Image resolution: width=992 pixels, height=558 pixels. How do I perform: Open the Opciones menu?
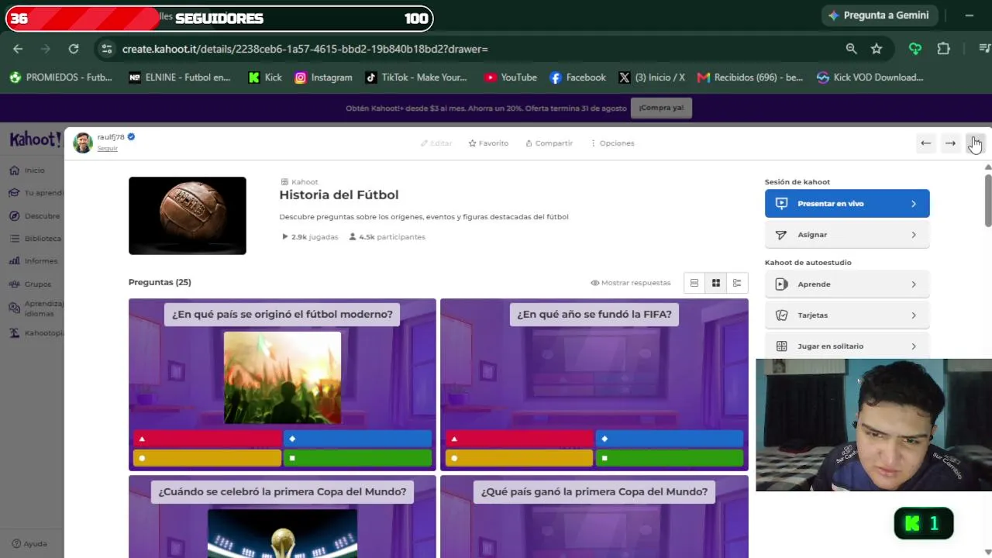tap(612, 143)
